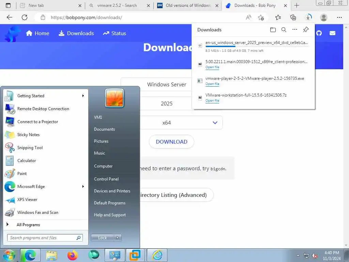Open the GitHub icon on Bob Pony site
349x262 pixels.
coord(319,33)
